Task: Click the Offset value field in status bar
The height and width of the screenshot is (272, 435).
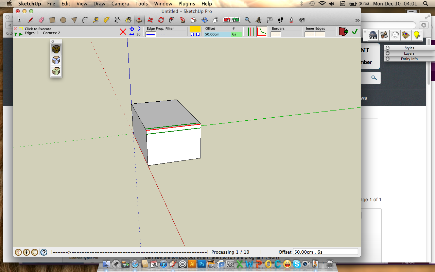Action: [x=325, y=252]
